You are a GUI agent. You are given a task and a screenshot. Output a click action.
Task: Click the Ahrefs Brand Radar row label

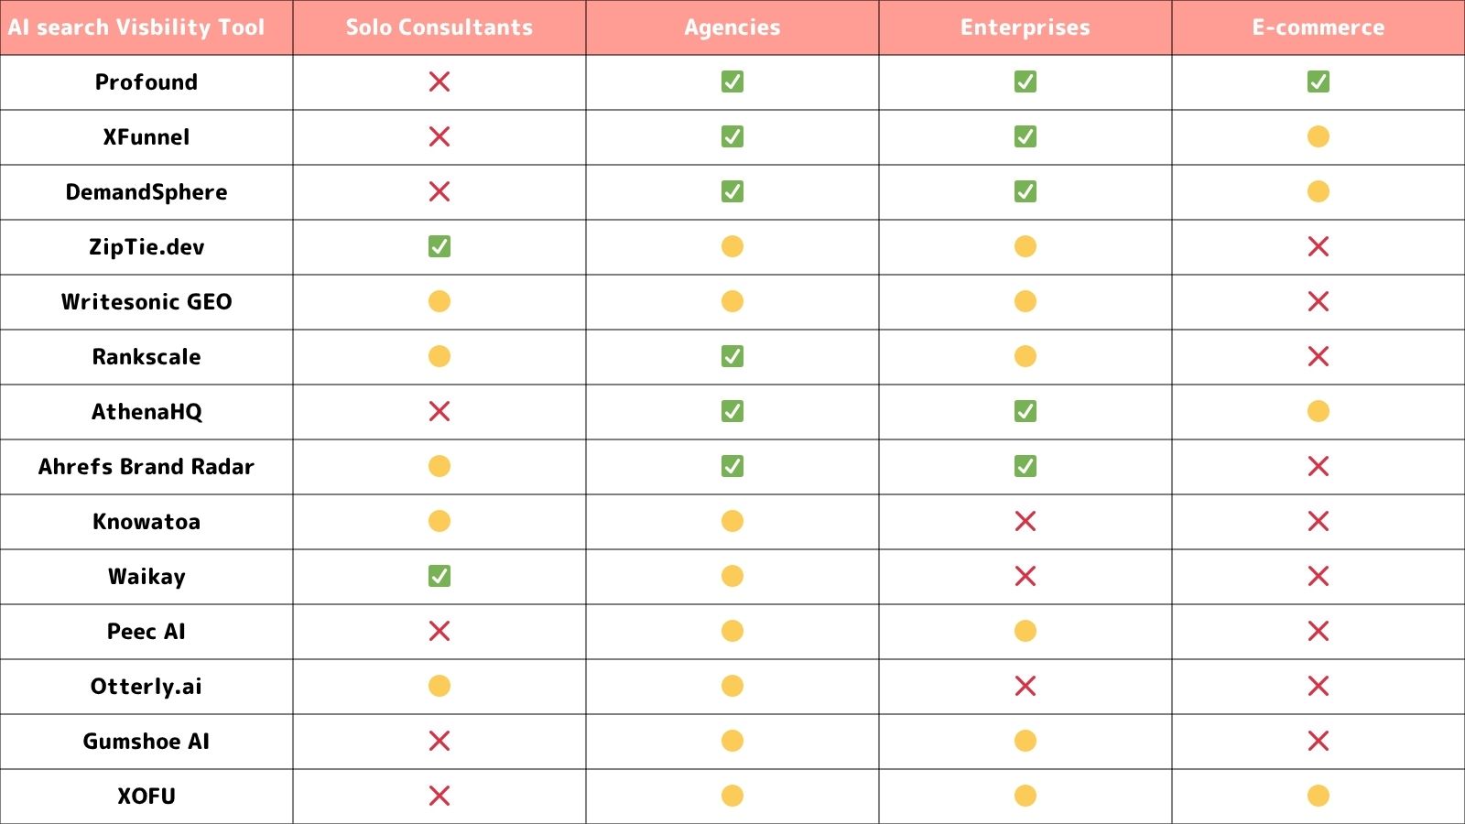click(146, 467)
